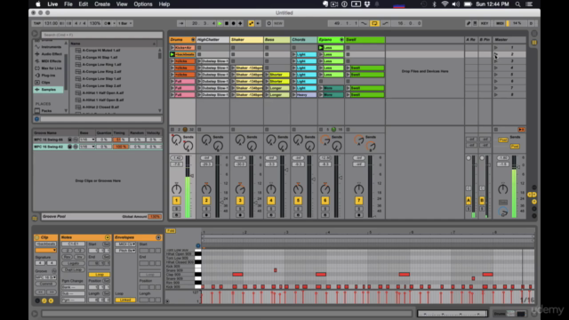Toggle the MIDI arrangement overdub button

point(240,23)
